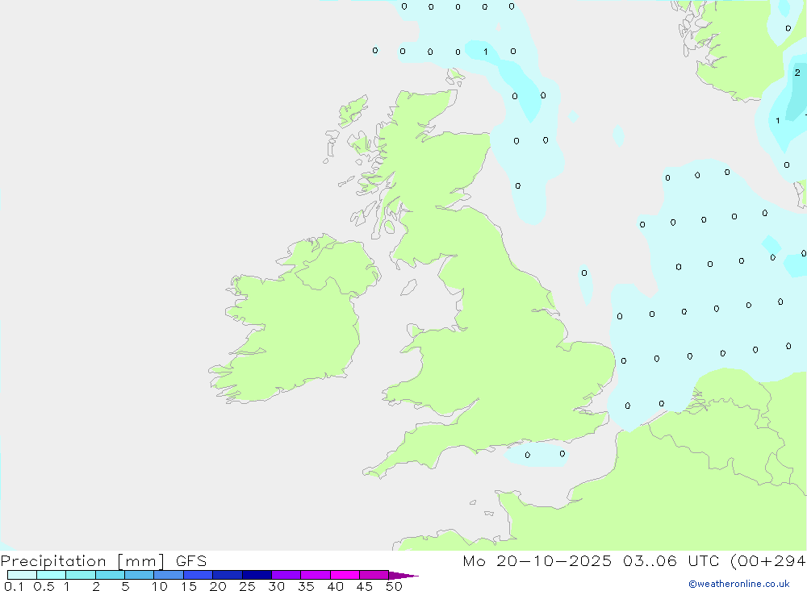Select the "03..06 UTC" time label
Screen dimensions: 807x591
671,560
